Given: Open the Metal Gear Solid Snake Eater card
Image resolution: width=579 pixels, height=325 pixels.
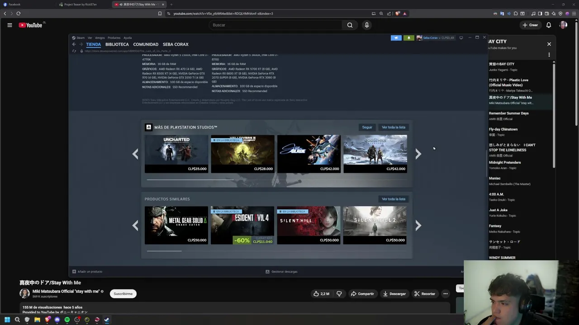Looking at the screenshot, I should (176, 225).
